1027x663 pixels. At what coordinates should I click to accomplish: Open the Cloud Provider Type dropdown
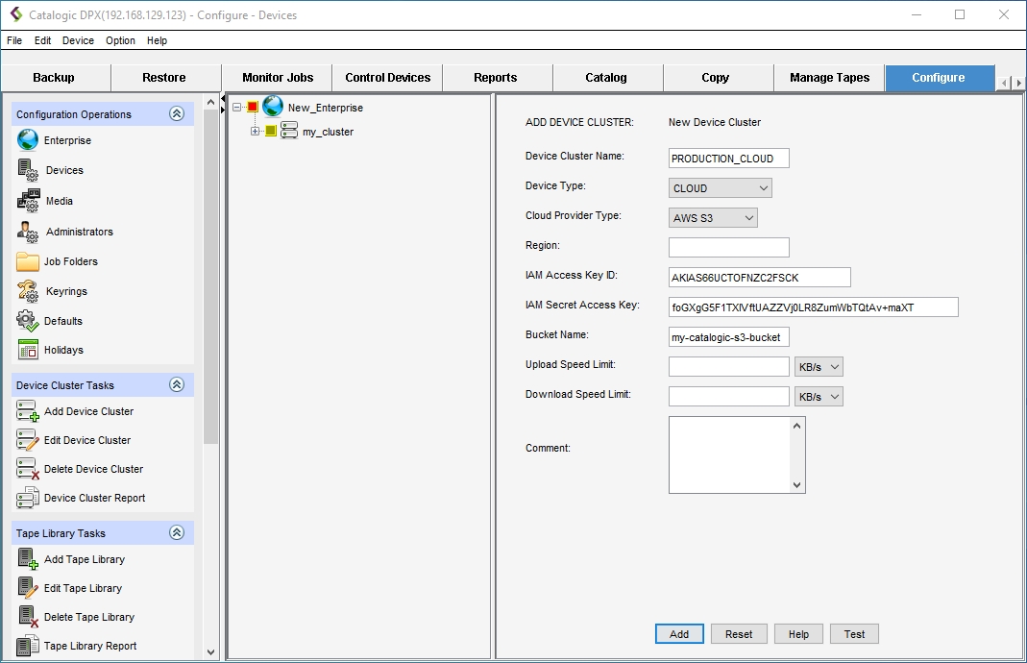pyautogui.click(x=713, y=218)
